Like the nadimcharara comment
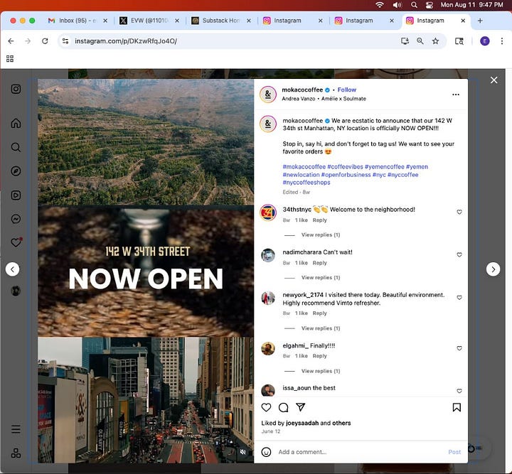This screenshot has height=474, width=512. pyautogui.click(x=459, y=255)
